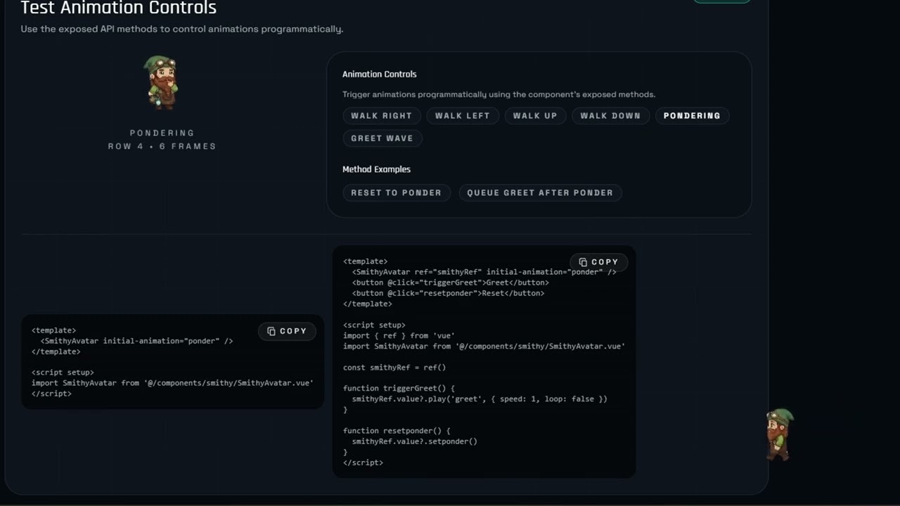Click QUEUE GREET AFTER PONDER
The height and width of the screenshot is (506, 900).
pyautogui.click(x=540, y=193)
